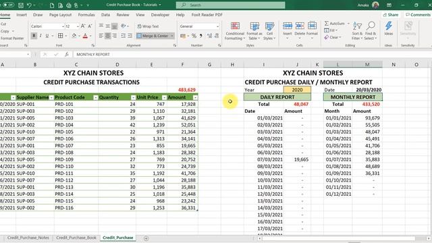Open the Clear menu
Viewport: 432px width, 243px height.
[333, 37]
